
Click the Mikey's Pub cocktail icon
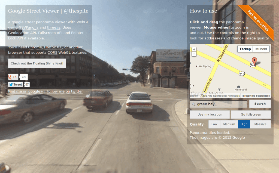pos(219,89)
